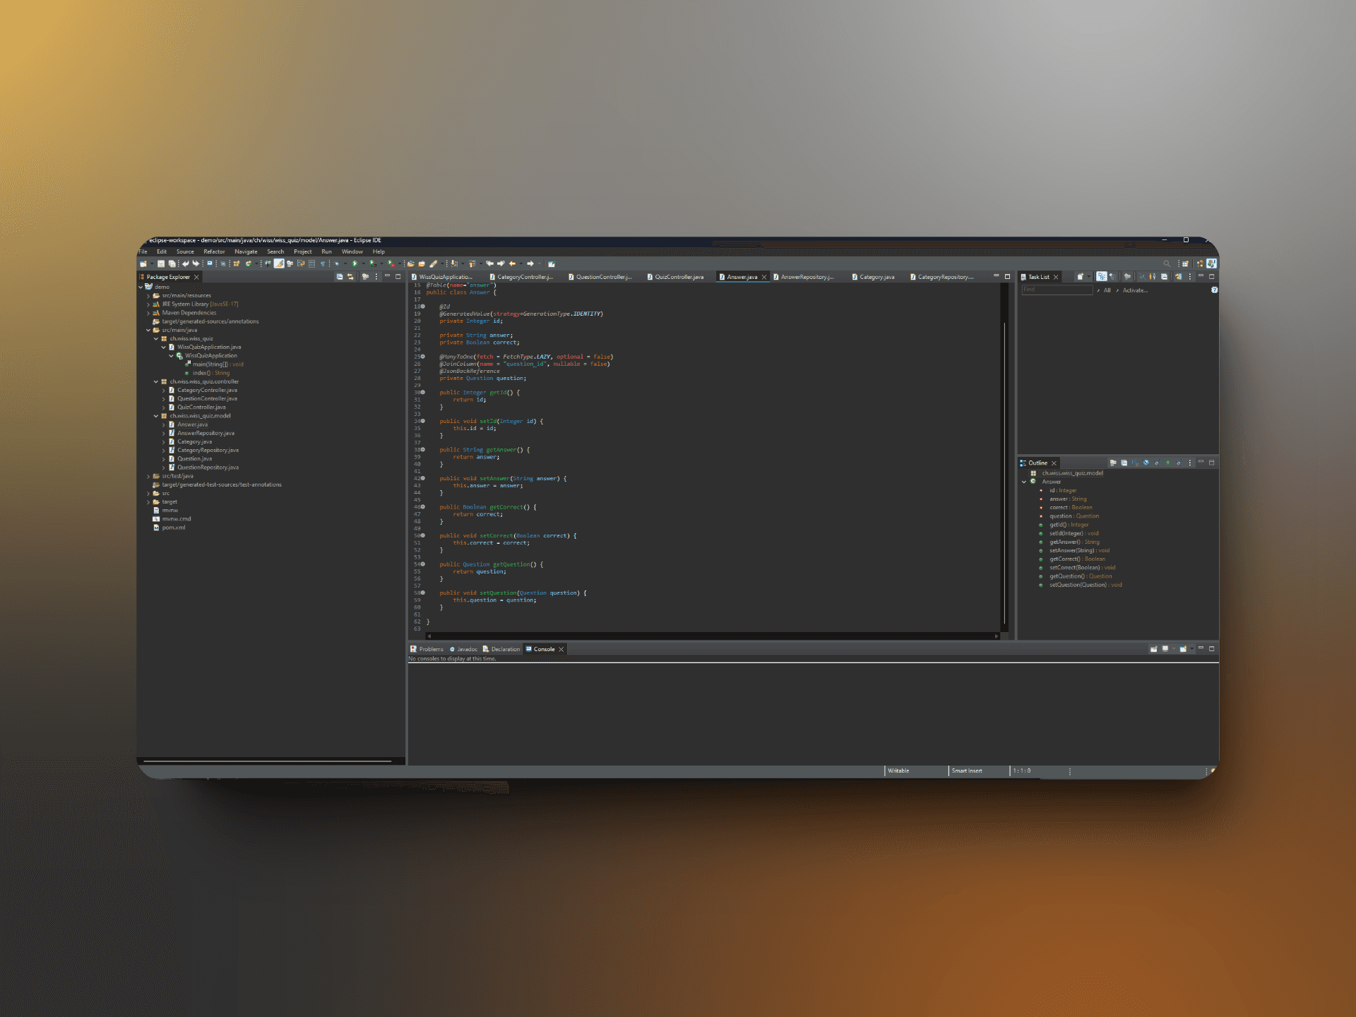1356x1017 pixels.
Task: Click the Activate... link in Task List
Action: [1135, 290]
